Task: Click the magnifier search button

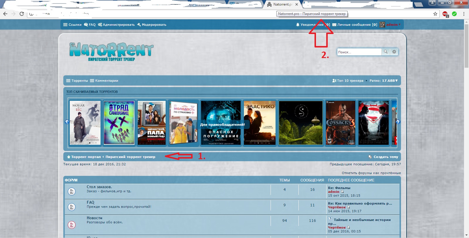Action: (386, 52)
